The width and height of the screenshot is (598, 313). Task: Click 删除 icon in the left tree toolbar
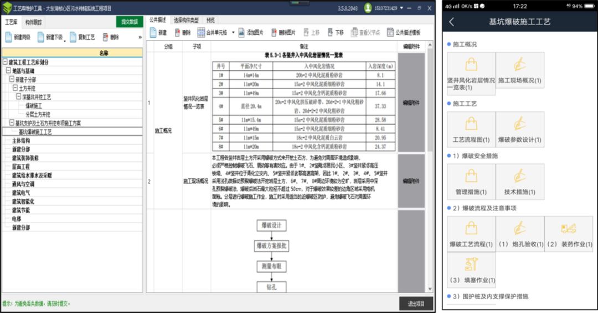(x=105, y=37)
